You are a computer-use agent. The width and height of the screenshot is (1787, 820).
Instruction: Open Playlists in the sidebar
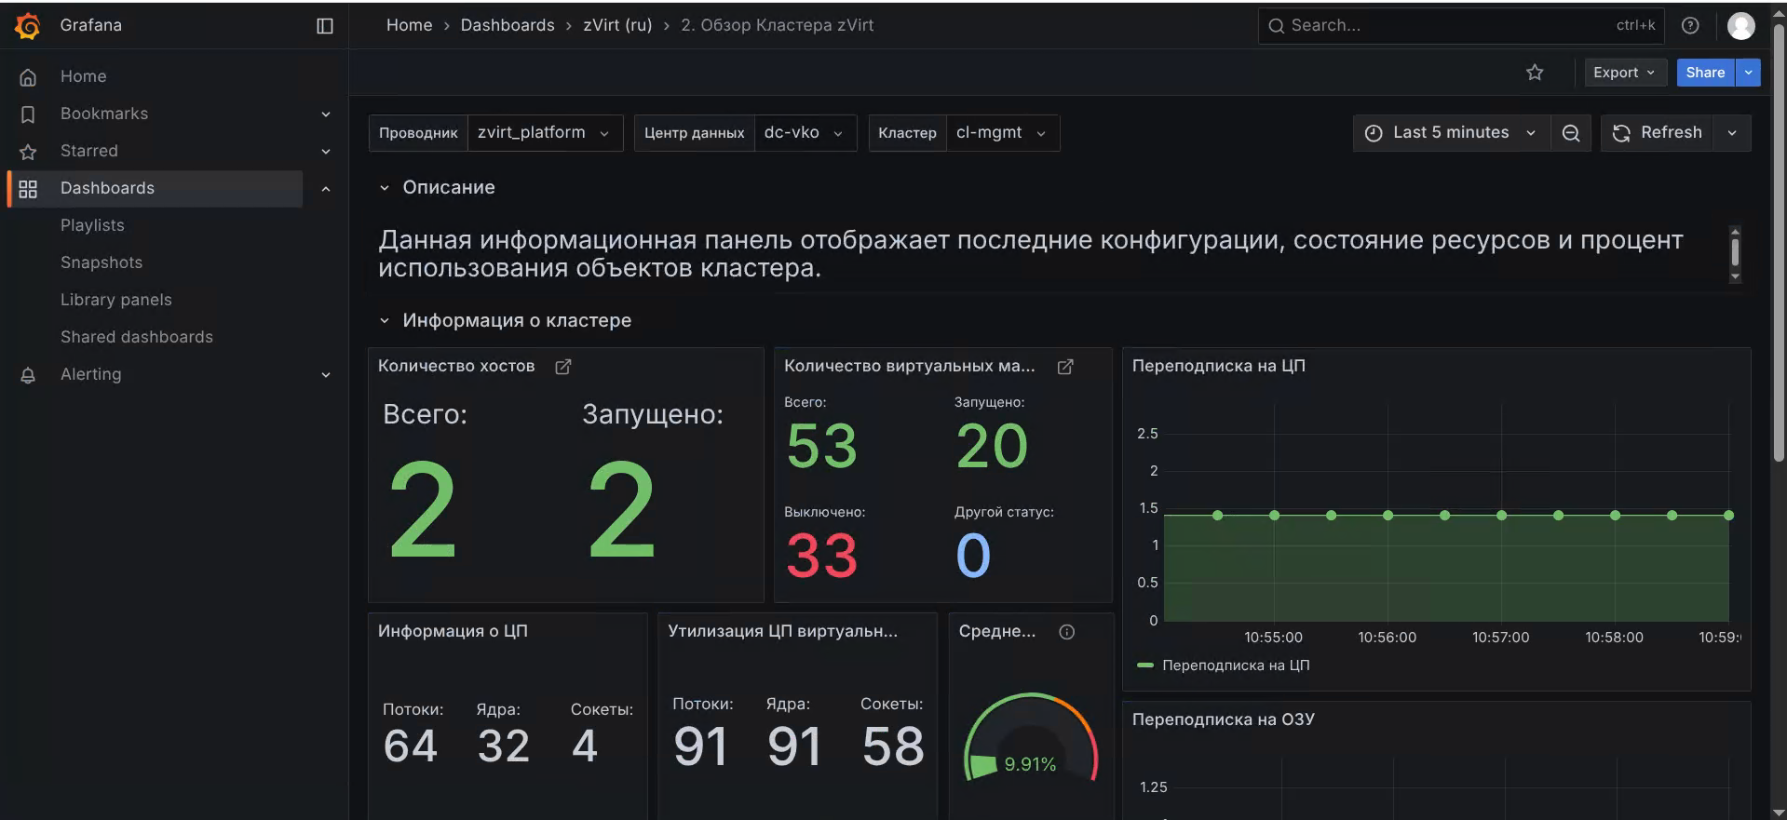(x=92, y=225)
